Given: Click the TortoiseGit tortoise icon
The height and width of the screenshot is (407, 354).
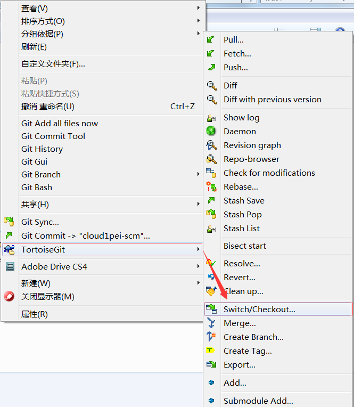Looking at the screenshot, I should [x=9, y=249].
